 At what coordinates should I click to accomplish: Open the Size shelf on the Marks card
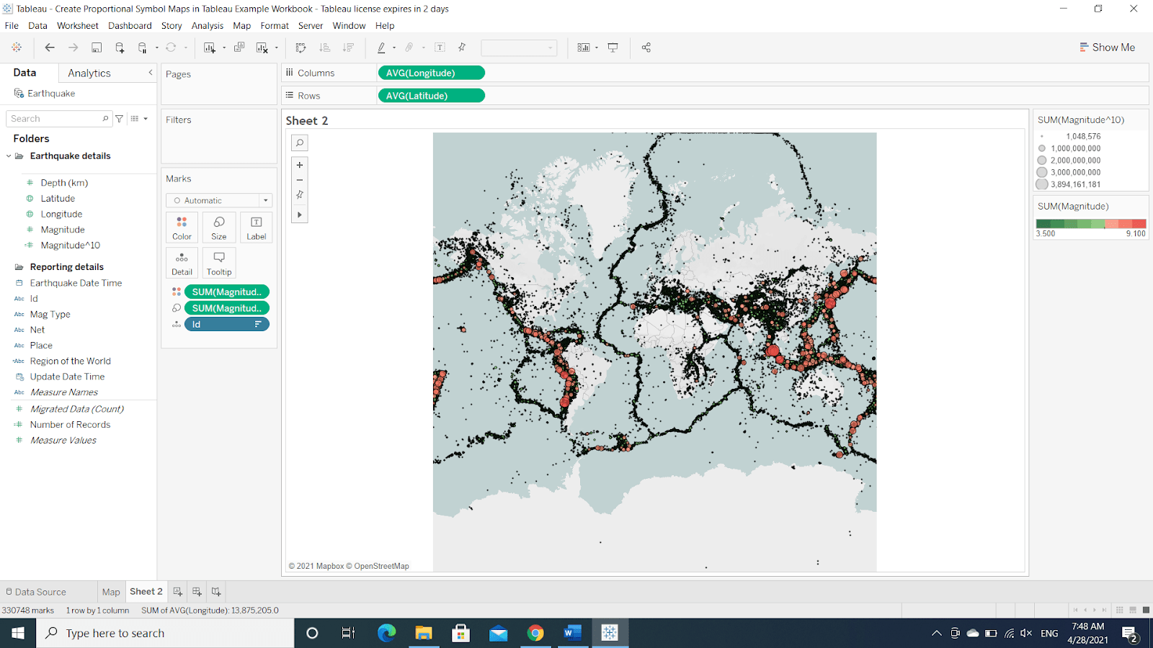point(218,228)
